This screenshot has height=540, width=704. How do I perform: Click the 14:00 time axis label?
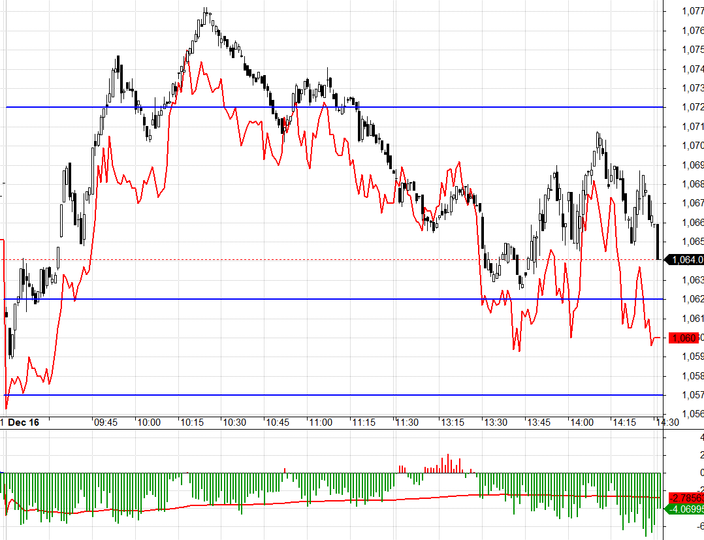click(582, 422)
